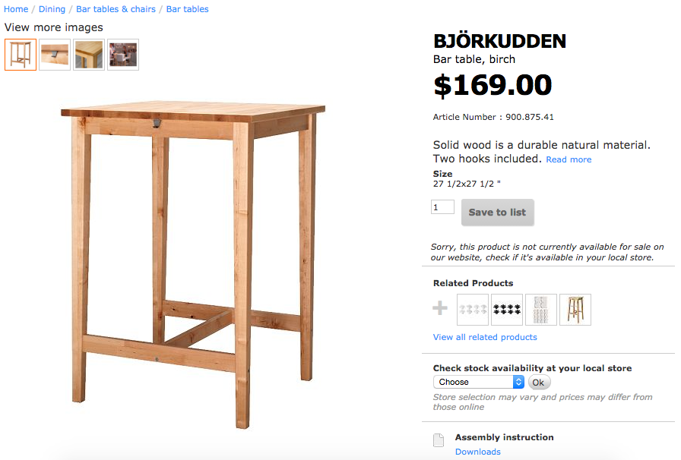This screenshot has width=681, height=460.
Task: Open Bar tables & chairs breadcrumb
Action: (x=116, y=9)
